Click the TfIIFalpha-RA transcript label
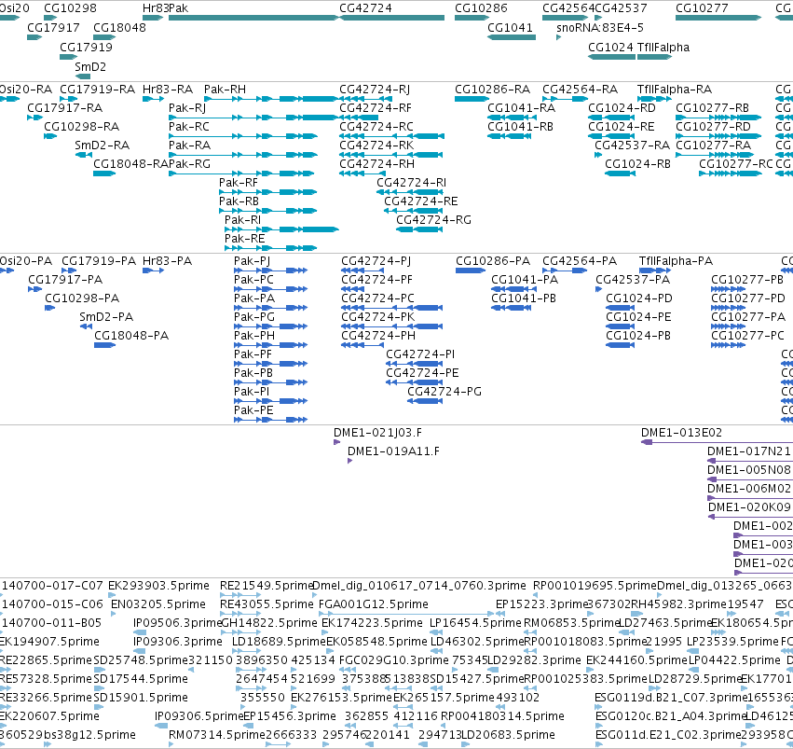Screen dimensions: 793x749 [675, 90]
